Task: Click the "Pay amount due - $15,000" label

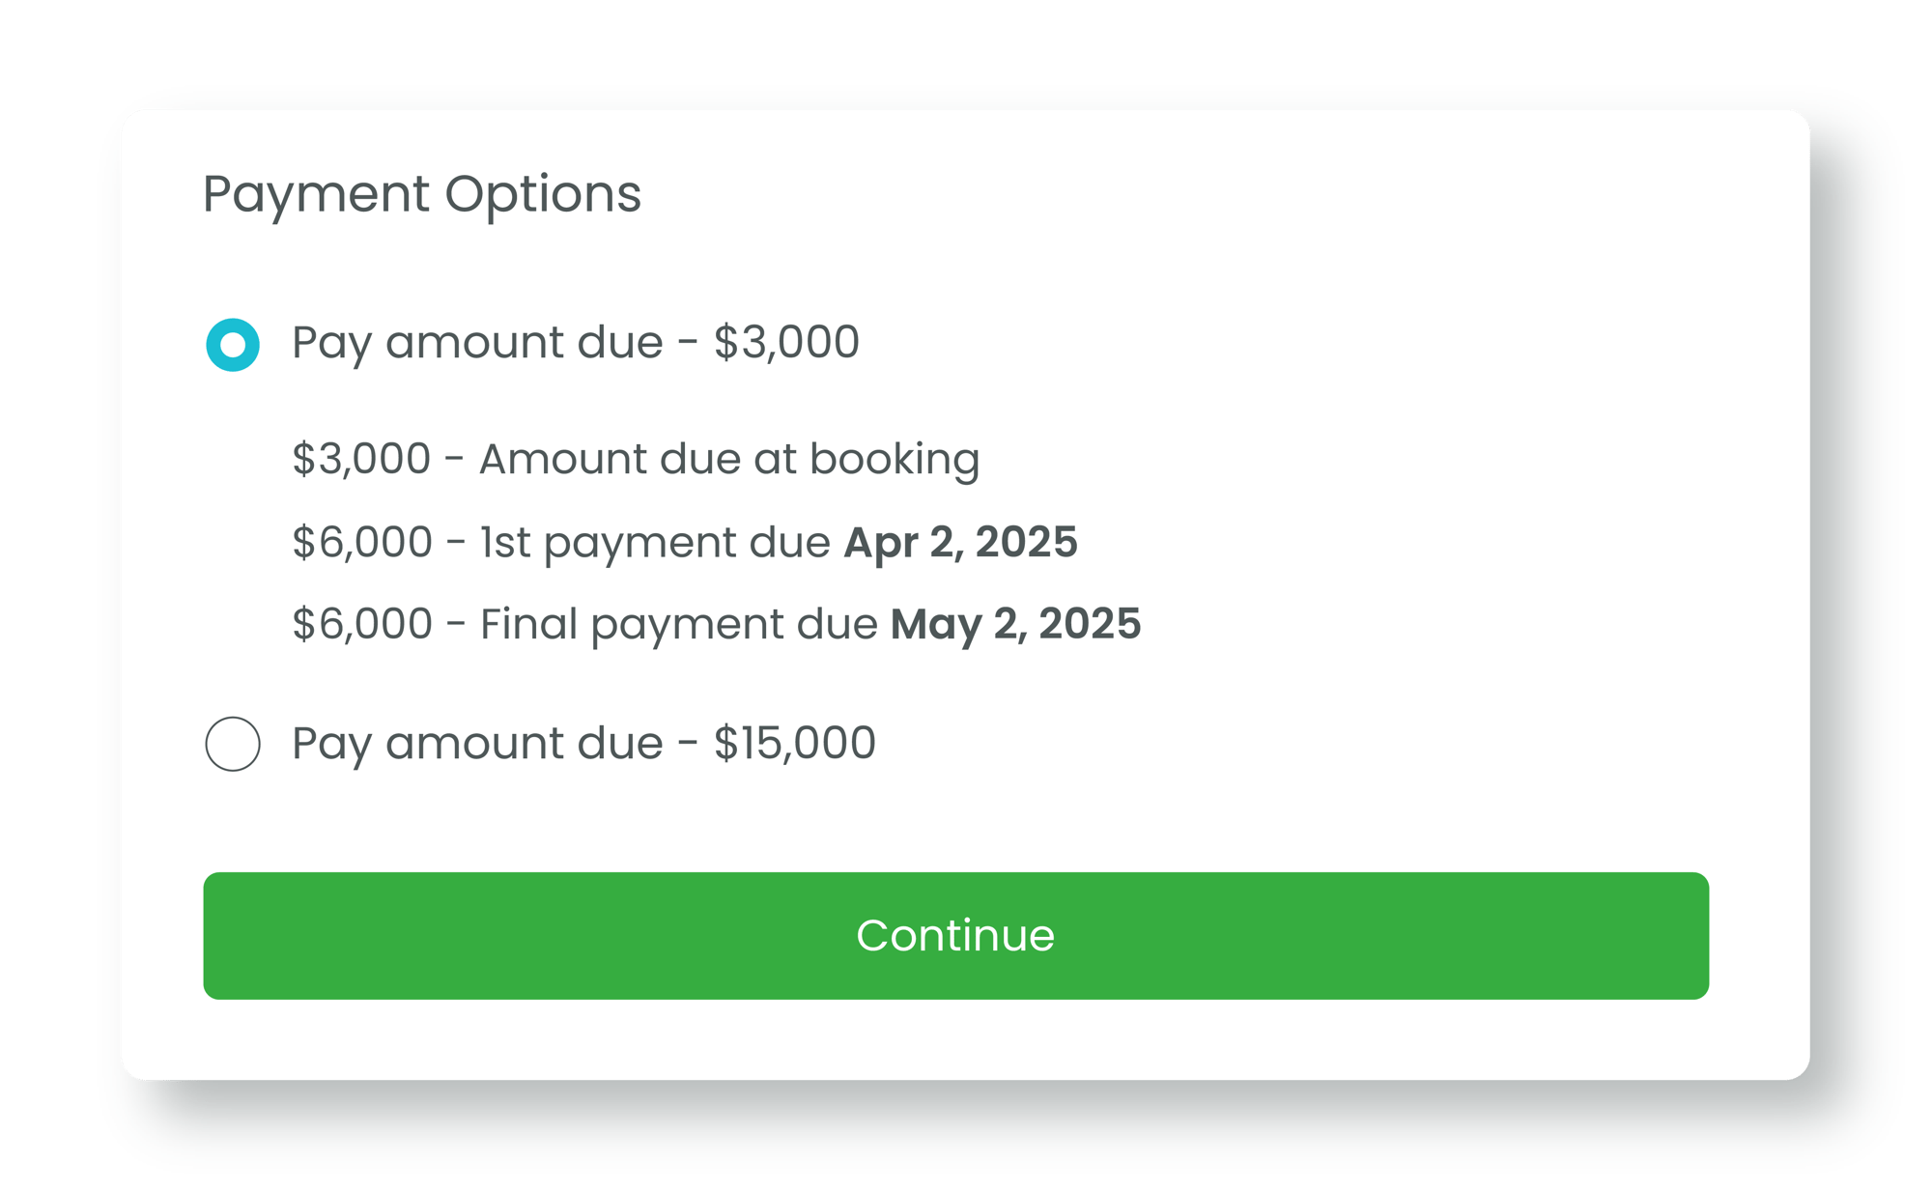Action: pos(583,744)
